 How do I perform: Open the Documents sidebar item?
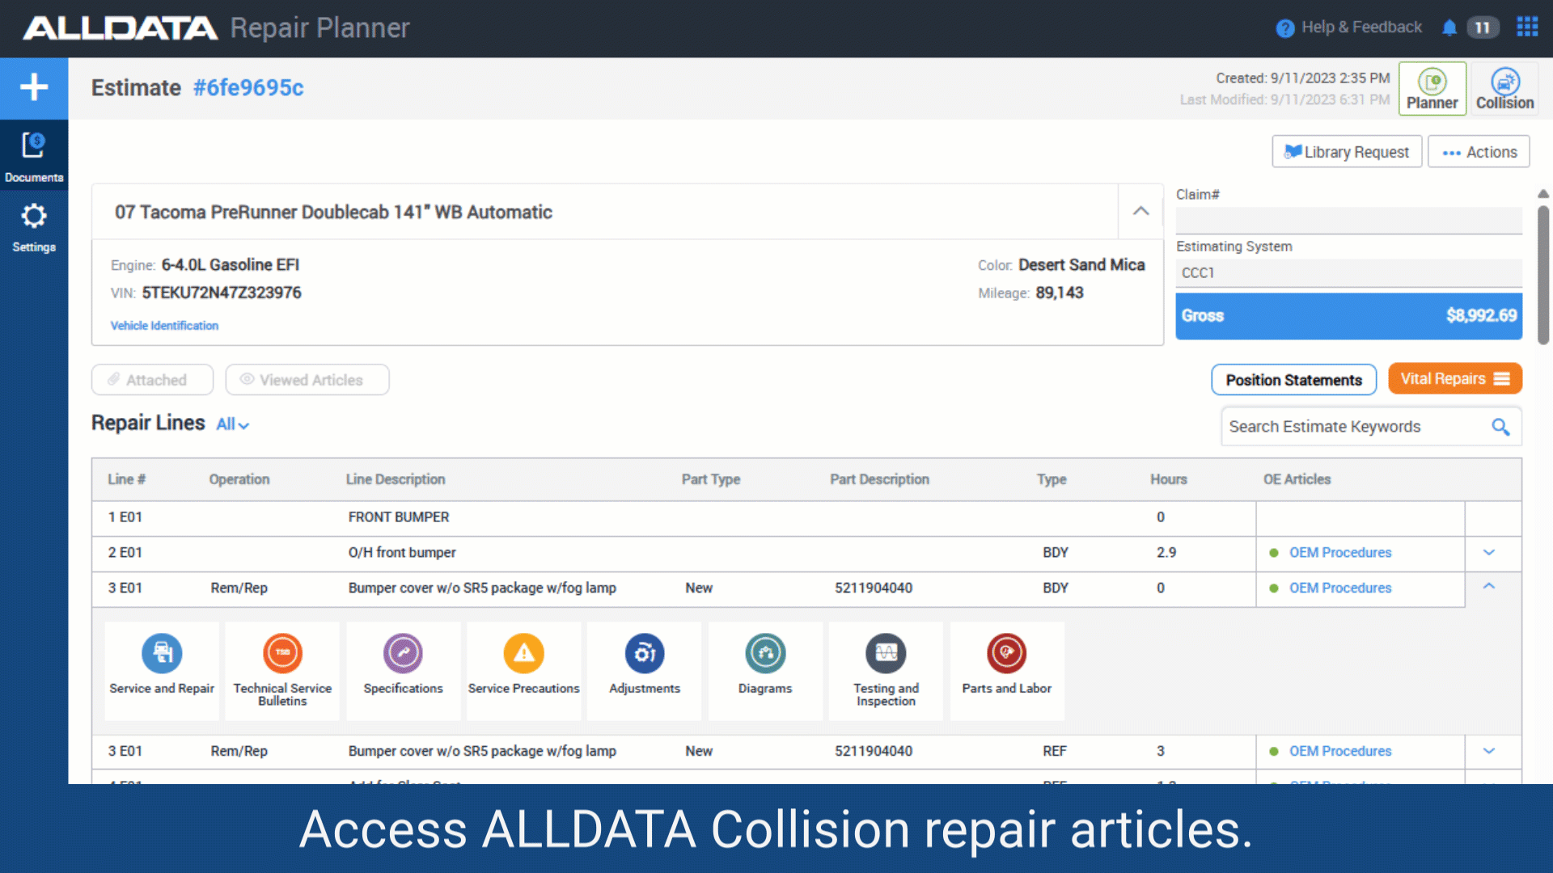34,156
